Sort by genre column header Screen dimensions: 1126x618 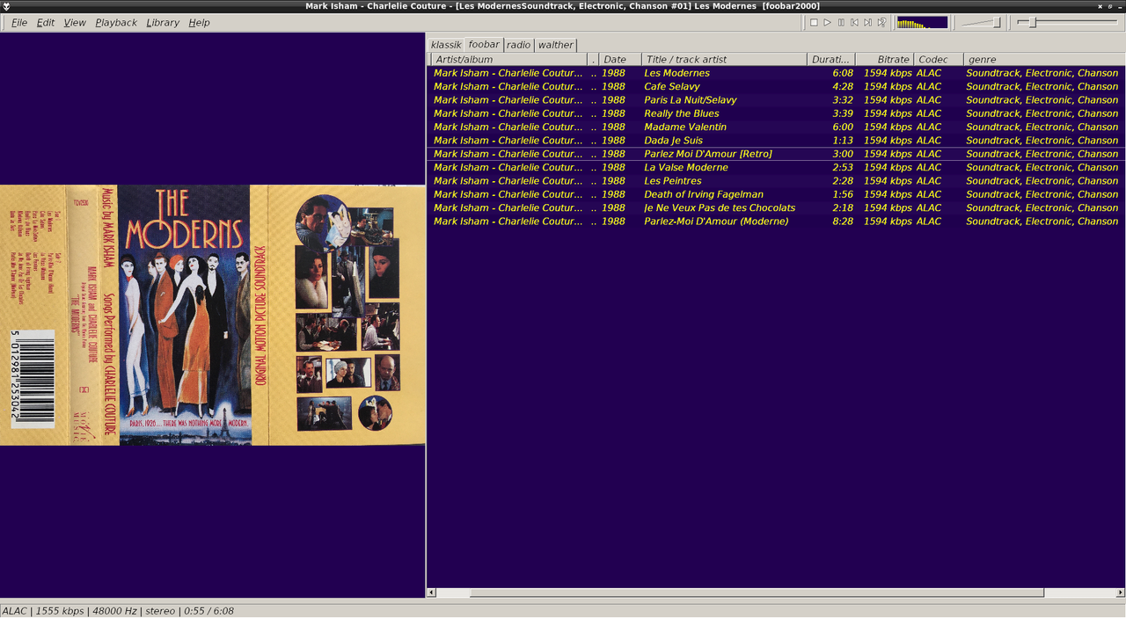click(1044, 59)
